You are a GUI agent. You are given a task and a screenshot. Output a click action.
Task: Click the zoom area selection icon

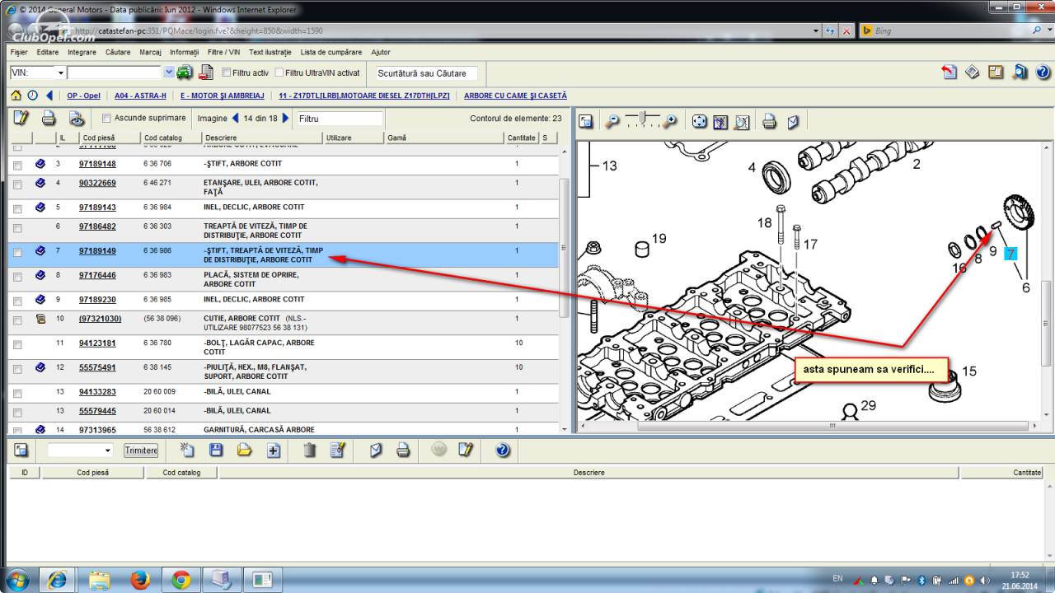pos(741,122)
